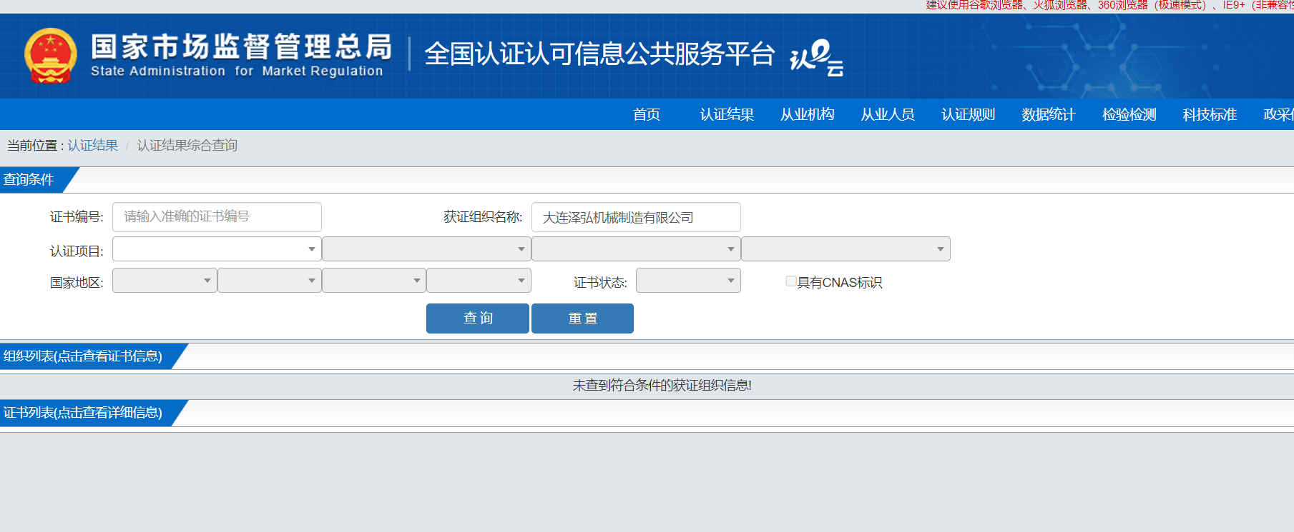This screenshot has height=532, width=1294.
Task: Open 认证规则 navigation item
Action: coord(968,114)
